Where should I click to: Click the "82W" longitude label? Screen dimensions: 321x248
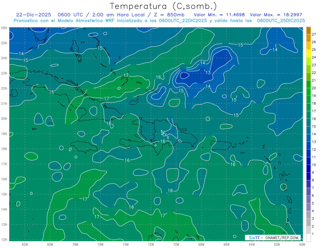tap(25, 244)
